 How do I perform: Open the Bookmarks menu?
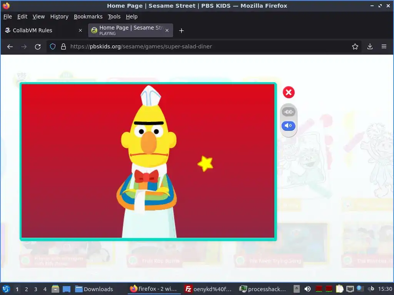(88, 17)
